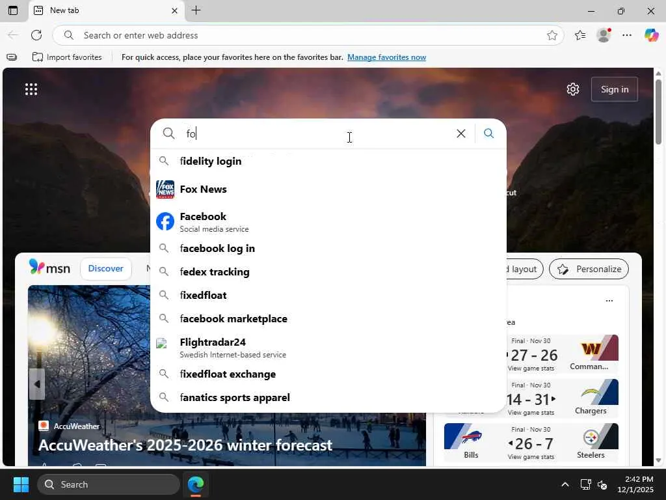Select the fixedfloat suggestion

coord(328,295)
